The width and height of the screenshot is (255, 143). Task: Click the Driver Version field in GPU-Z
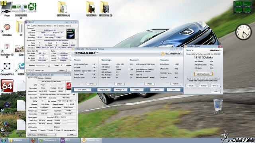pyautogui.click(x=57, y=117)
